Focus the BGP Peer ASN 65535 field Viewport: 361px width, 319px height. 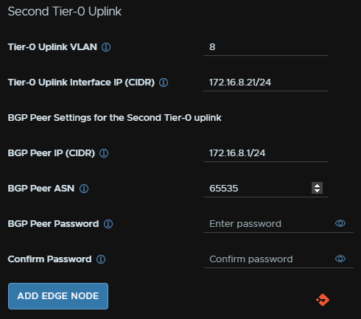point(258,189)
